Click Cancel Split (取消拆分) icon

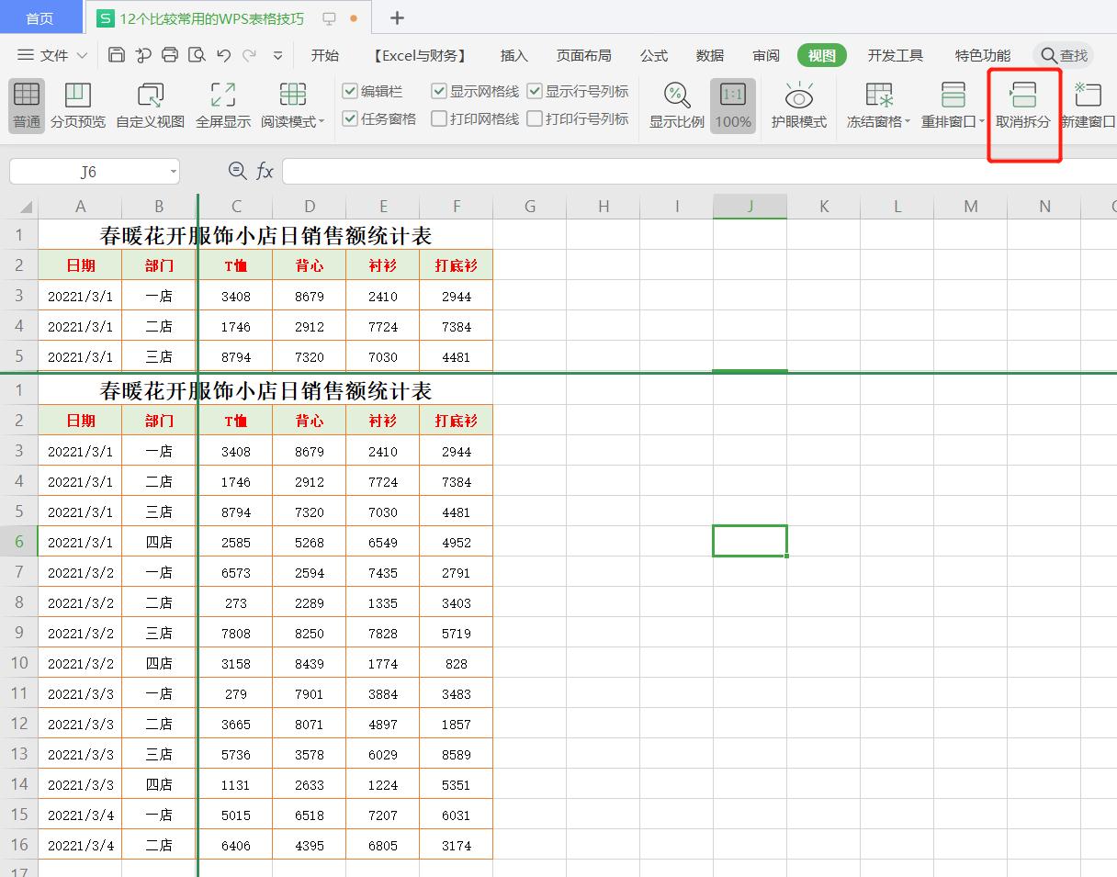coord(1022,96)
